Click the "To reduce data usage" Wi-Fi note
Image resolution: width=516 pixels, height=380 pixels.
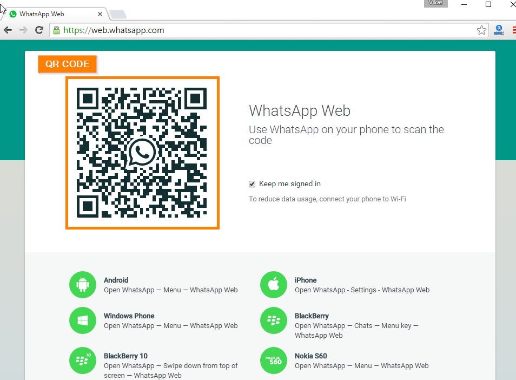click(x=327, y=199)
